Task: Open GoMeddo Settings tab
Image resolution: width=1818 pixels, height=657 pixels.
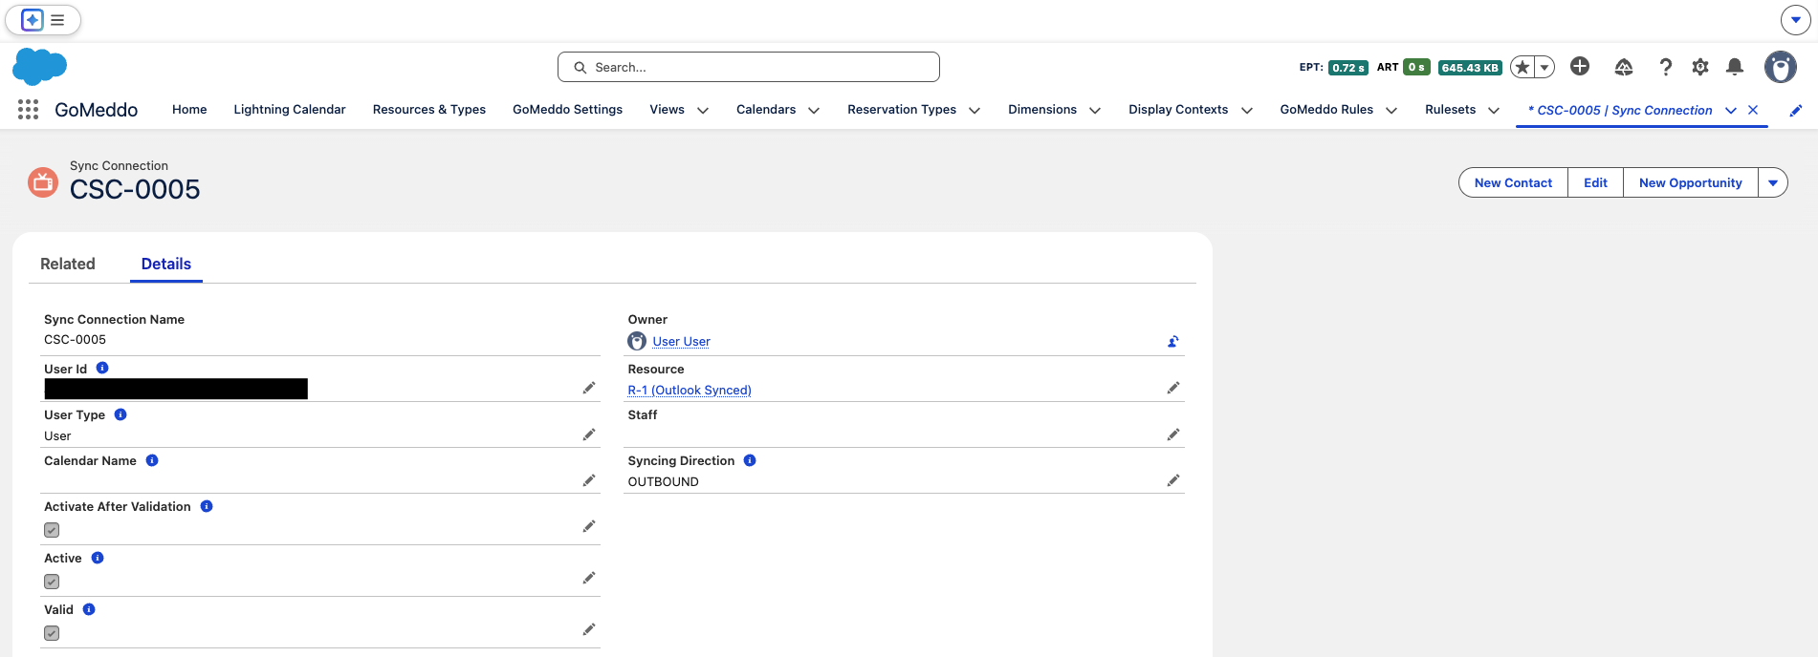Action: tap(567, 110)
